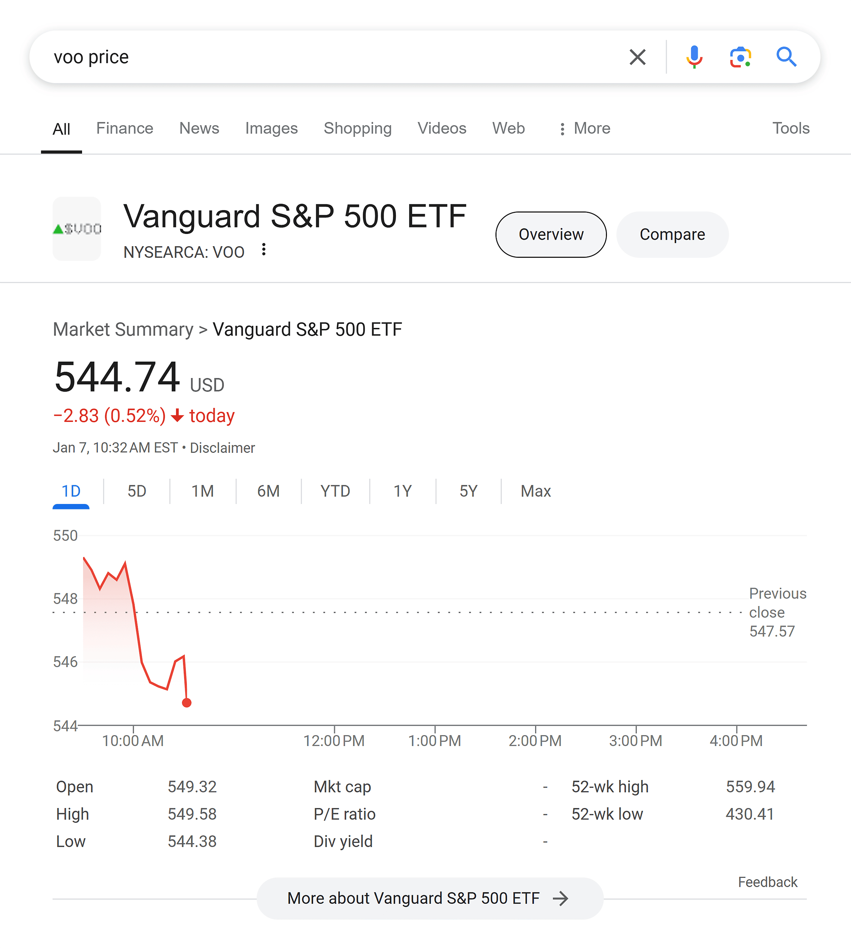The width and height of the screenshot is (851, 948).
Task: Open the three-dot menu beside NYSEARCA: VOO
Action: [264, 250]
